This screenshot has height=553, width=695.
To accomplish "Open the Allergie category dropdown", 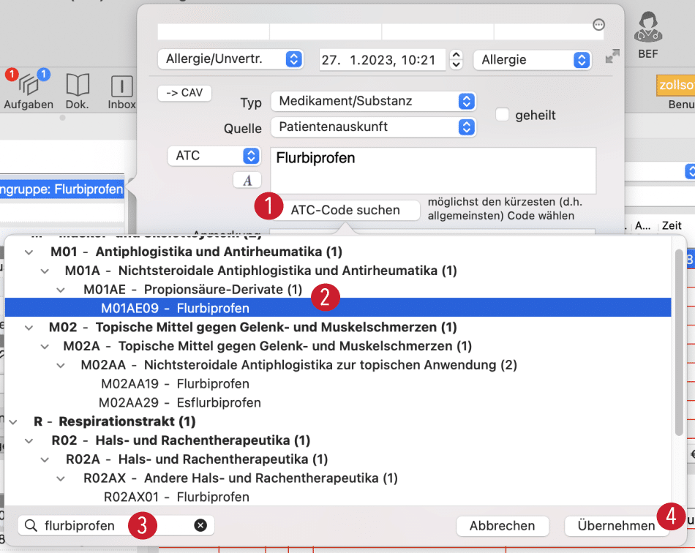I will pyautogui.click(x=533, y=60).
